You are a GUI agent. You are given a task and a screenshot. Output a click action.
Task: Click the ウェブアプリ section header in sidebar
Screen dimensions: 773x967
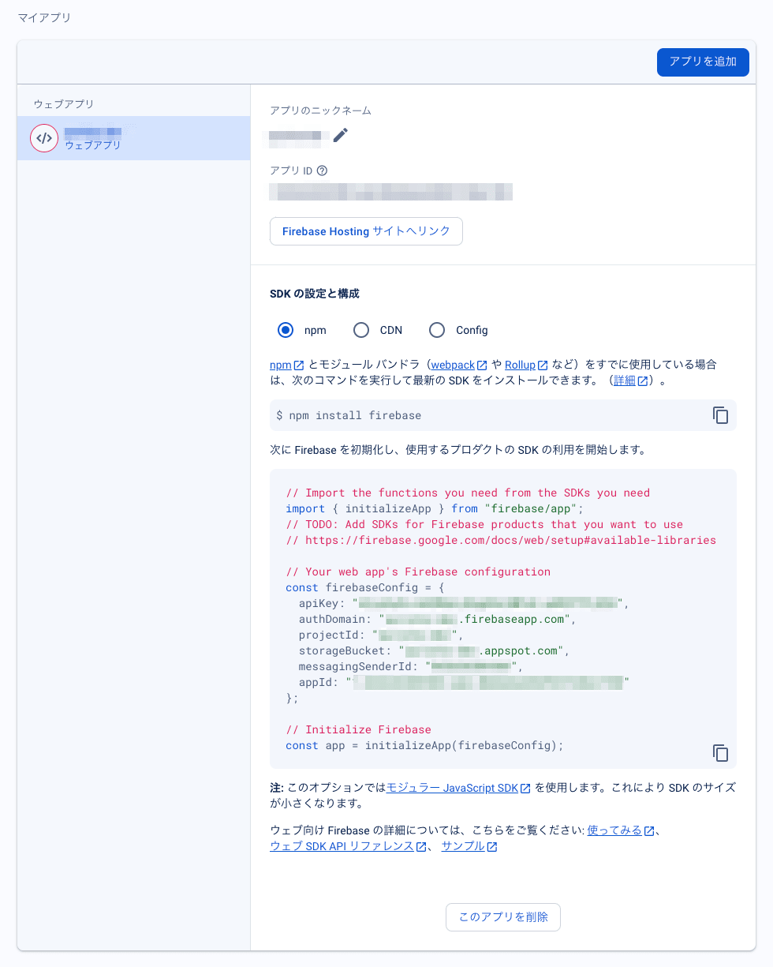pyautogui.click(x=63, y=104)
